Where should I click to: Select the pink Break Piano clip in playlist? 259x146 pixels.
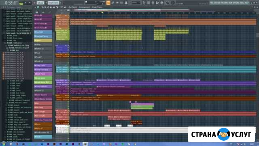(142, 104)
